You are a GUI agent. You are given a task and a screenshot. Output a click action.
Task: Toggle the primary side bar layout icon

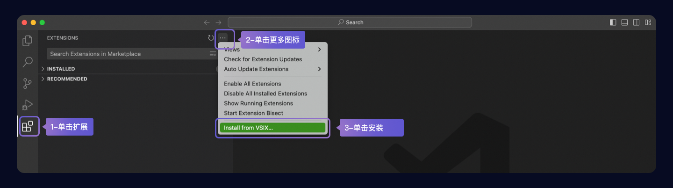(x=613, y=22)
